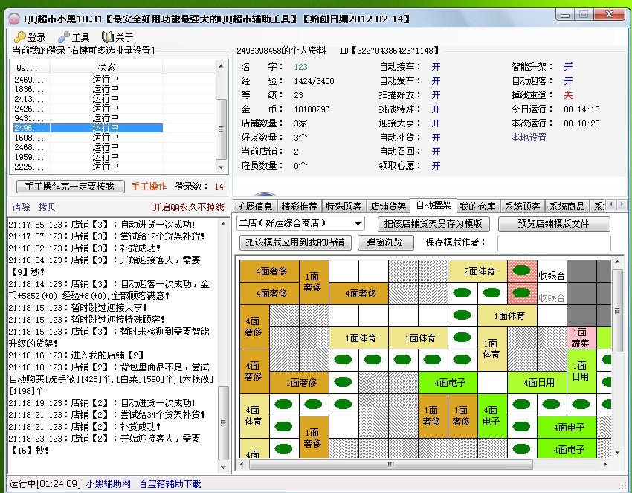The width and height of the screenshot is (632, 493).
Task: Click the 4面日用 green shelf cell
Action: tap(537, 382)
